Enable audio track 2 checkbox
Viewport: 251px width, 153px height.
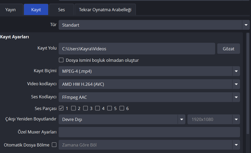(73, 108)
